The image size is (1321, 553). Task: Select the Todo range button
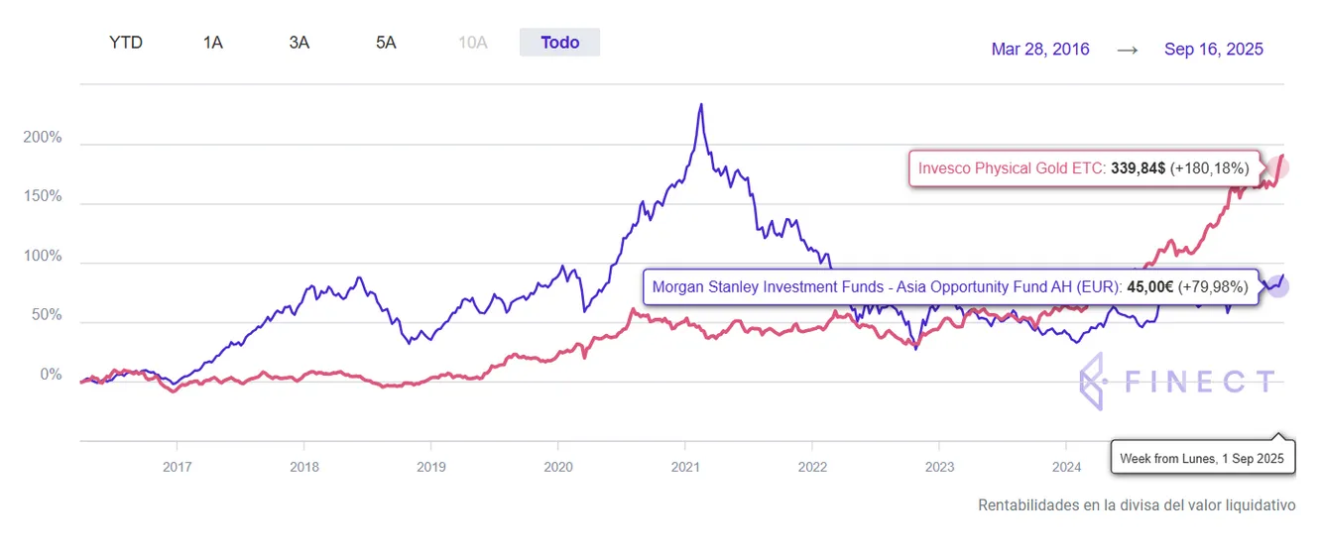coord(559,43)
